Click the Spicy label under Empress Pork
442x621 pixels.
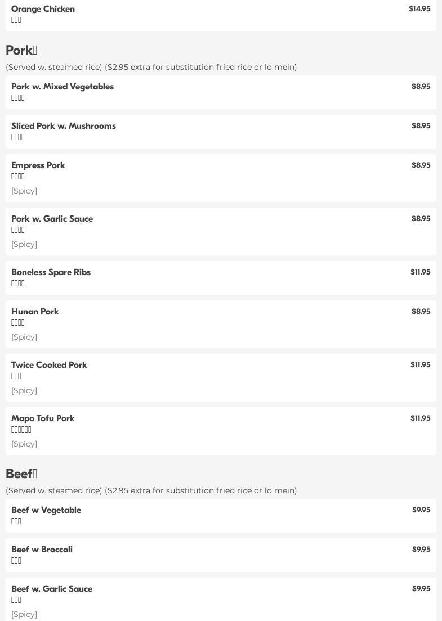[24, 191]
